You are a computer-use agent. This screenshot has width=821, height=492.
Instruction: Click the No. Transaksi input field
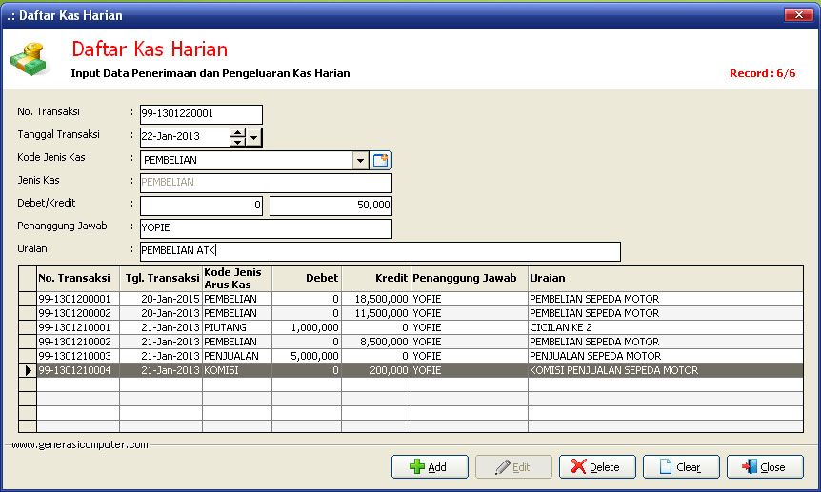(x=201, y=114)
